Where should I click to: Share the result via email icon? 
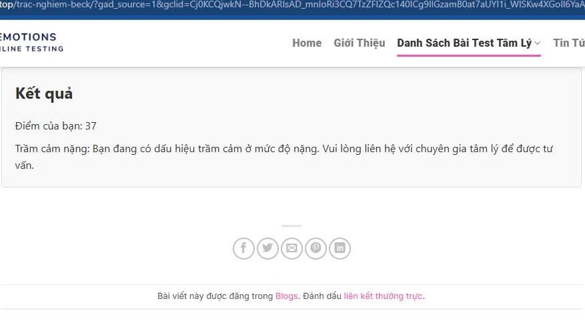[x=291, y=248]
